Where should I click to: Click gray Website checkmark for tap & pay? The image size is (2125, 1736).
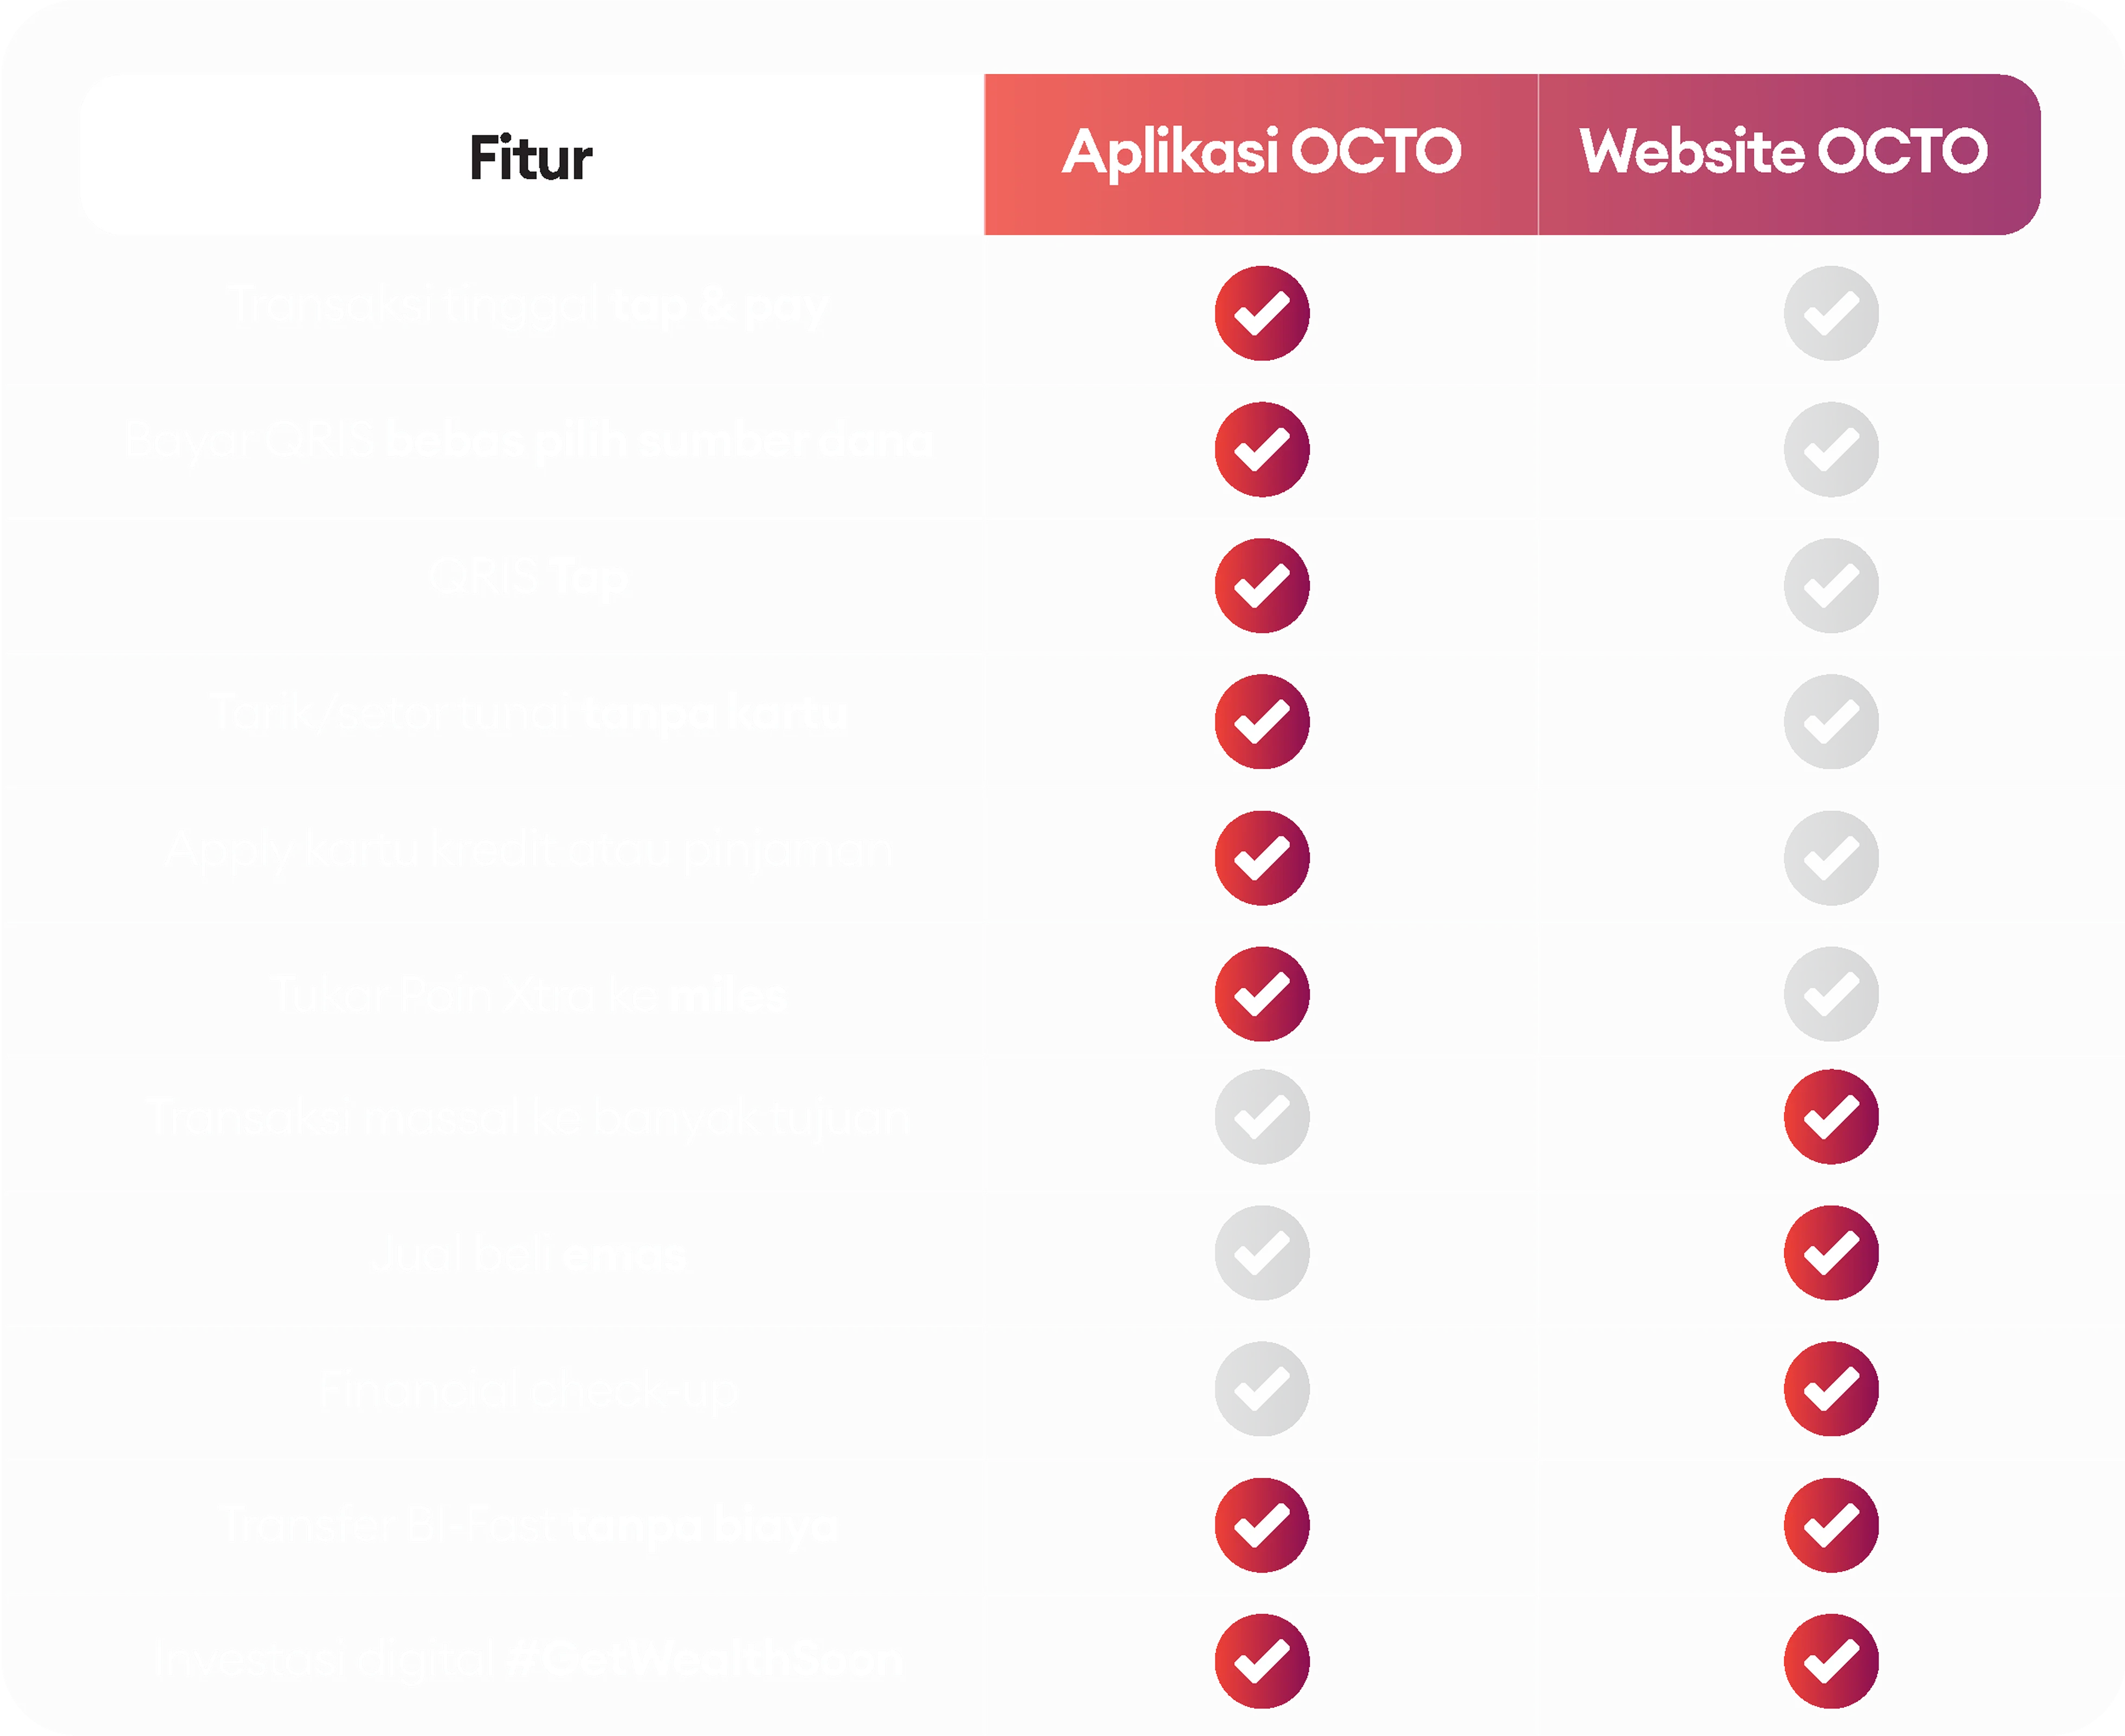coord(1830,313)
